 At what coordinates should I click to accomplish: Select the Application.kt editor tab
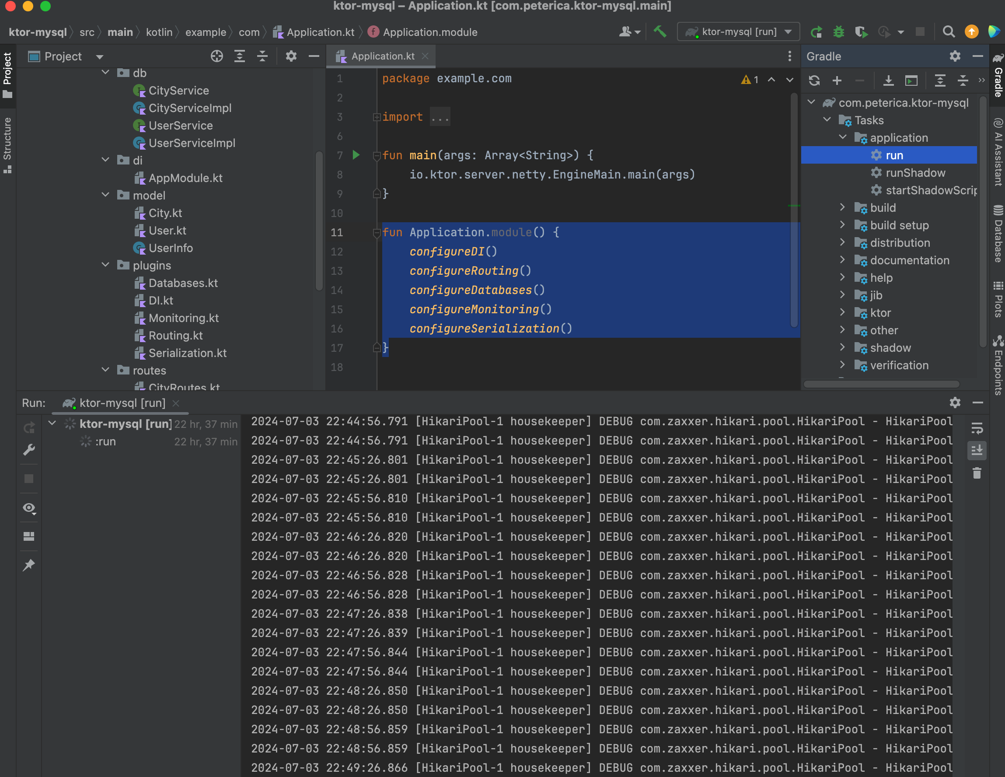(382, 56)
